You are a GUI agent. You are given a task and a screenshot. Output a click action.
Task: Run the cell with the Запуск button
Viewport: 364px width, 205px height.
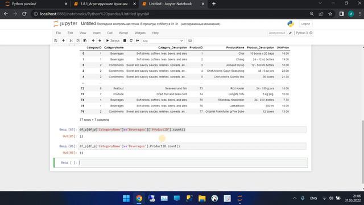(x=113, y=40)
